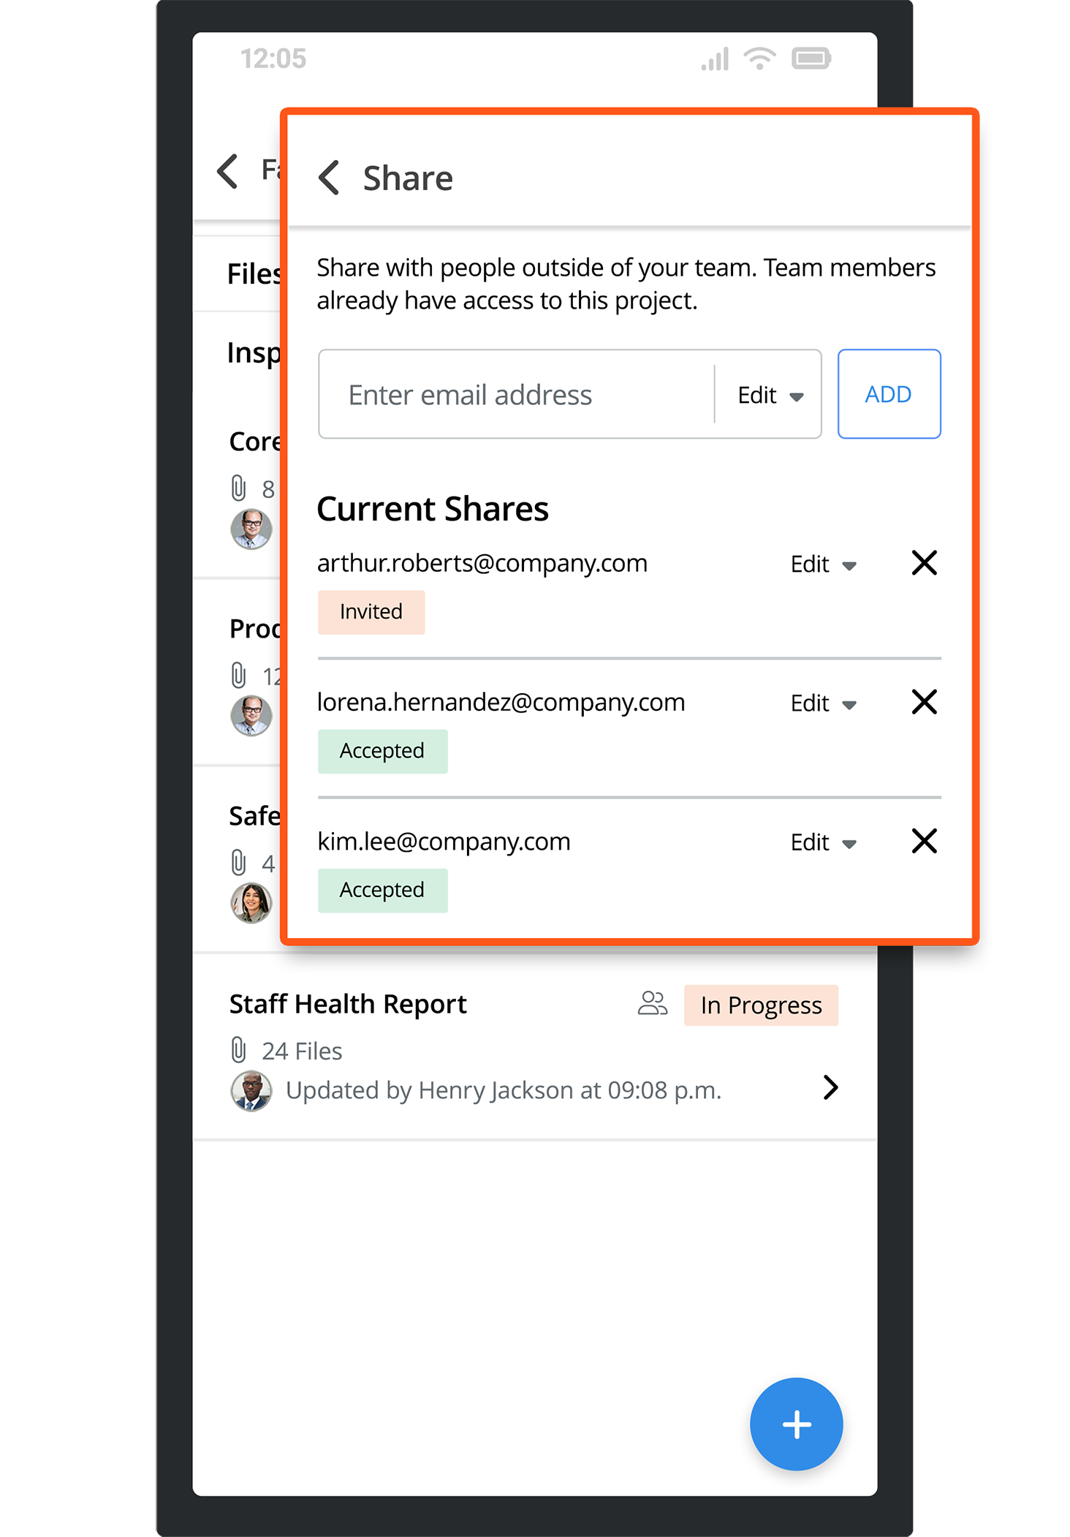
Task: Click the paperclip icon beside 24 Files
Action: coord(238,1050)
